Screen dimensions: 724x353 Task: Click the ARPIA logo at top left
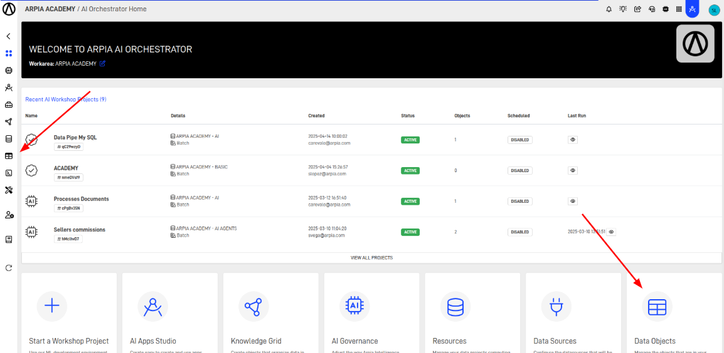9,9
